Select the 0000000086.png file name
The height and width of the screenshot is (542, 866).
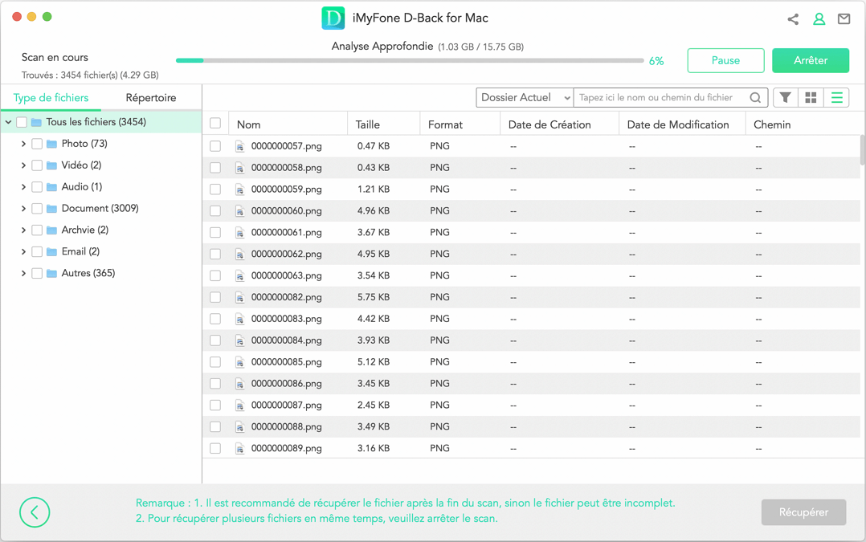pyautogui.click(x=286, y=384)
